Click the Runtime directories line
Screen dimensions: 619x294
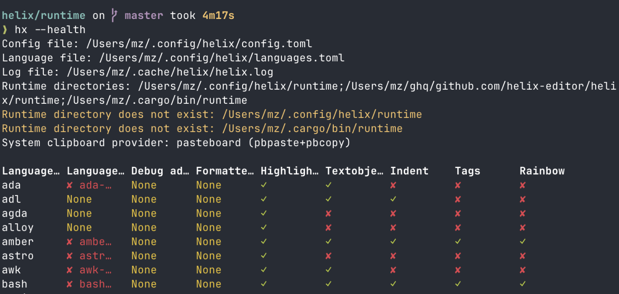(309, 94)
